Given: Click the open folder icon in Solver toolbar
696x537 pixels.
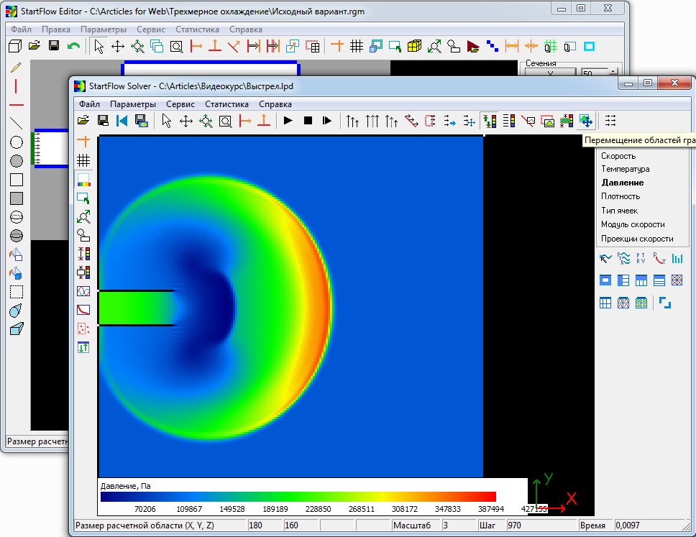Looking at the screenshot, I should coord(83,120).
